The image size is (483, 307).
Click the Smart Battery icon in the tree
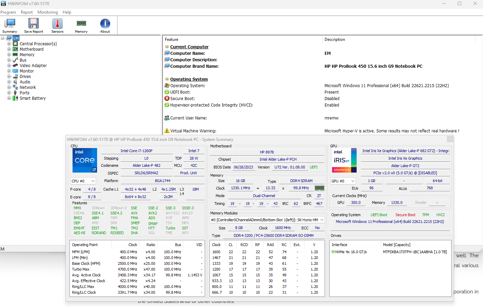[x=15, y=98]
